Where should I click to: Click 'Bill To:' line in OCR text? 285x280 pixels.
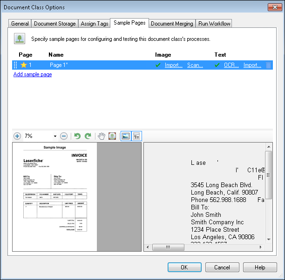pyautogui.click(x=200, y=207)
